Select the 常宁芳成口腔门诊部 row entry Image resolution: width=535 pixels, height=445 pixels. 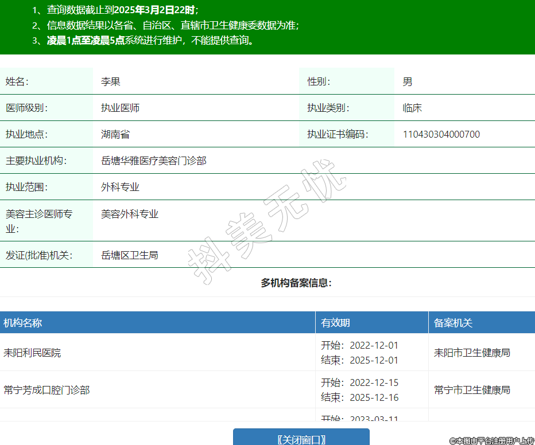click(46, 390)
